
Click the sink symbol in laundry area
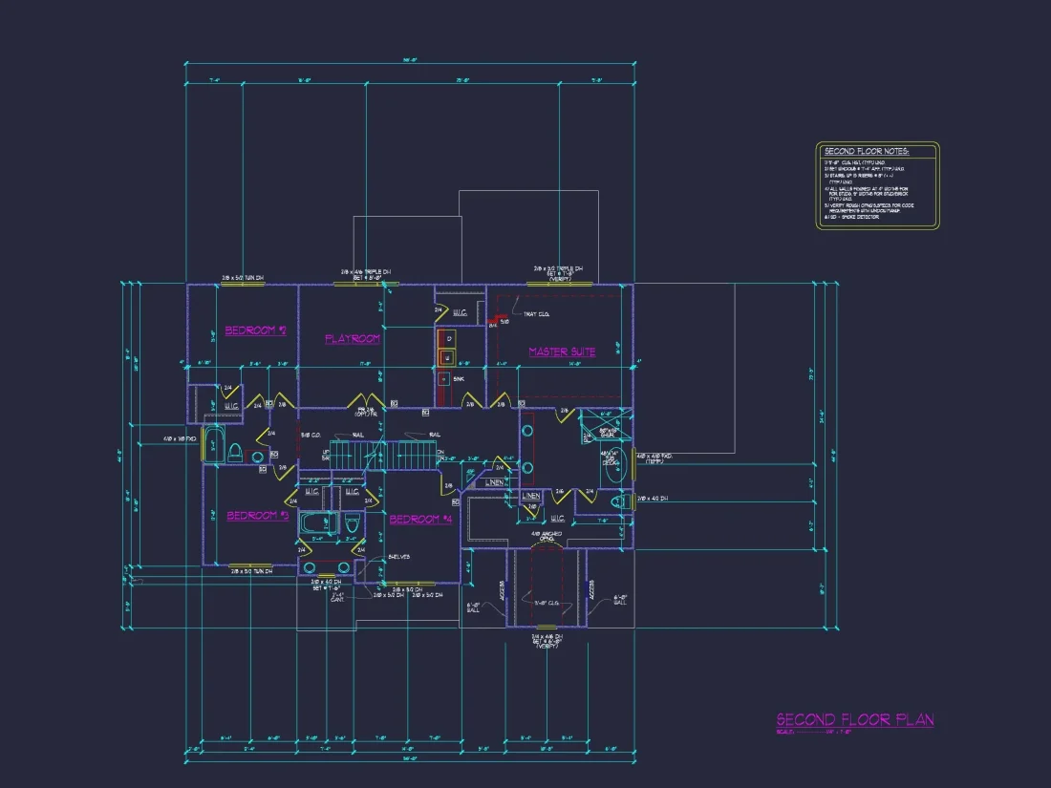click(443, 378)
